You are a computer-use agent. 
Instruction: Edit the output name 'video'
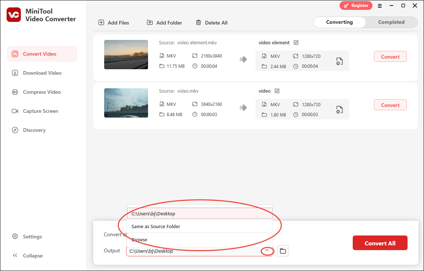277,91
